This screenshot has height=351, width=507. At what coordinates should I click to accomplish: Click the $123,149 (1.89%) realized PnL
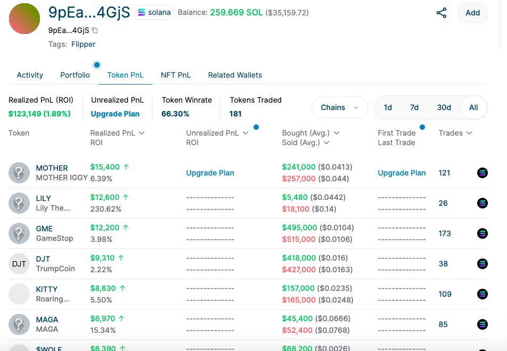point(39,114)
